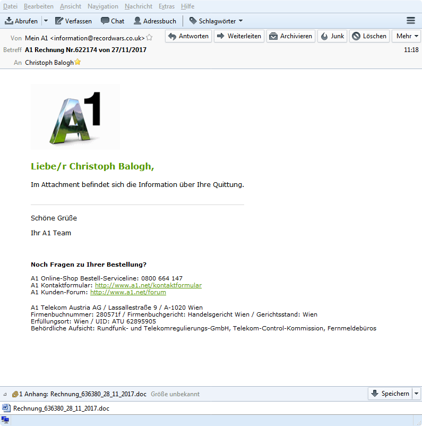422x426 pixels.
Task: Click the Abrufen download icon button
Action: pos(21,21)
